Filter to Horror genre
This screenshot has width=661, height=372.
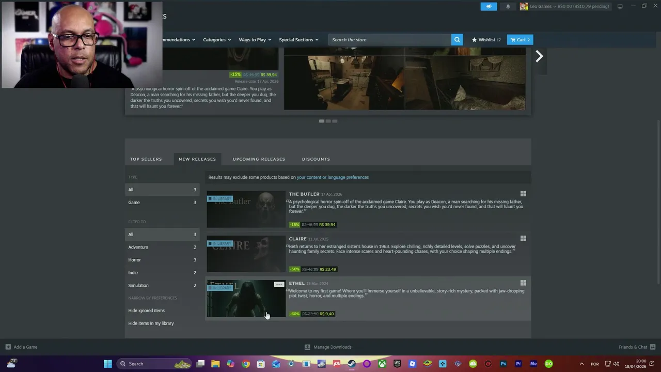pos(162,260)
